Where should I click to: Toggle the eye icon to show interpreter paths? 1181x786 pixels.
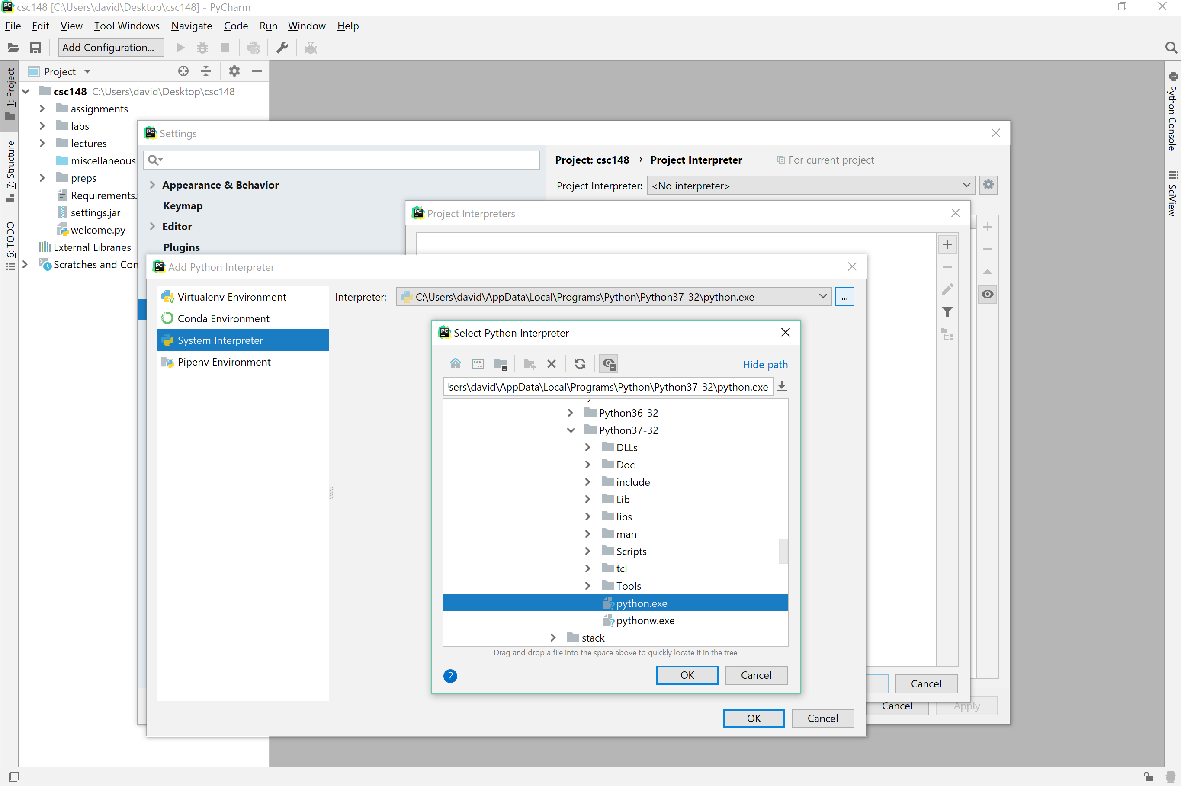987,294
